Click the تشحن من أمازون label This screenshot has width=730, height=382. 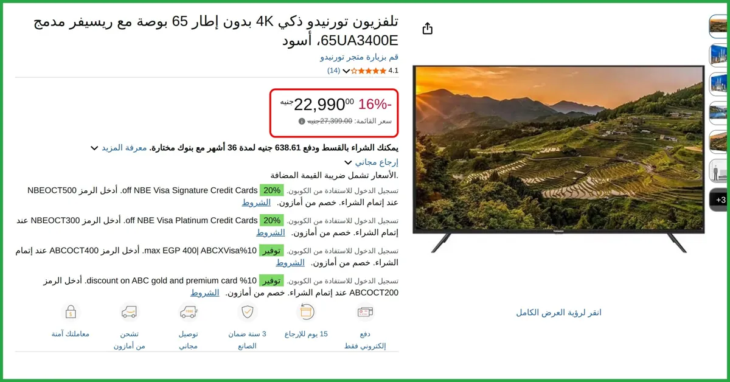pos(129,340)
